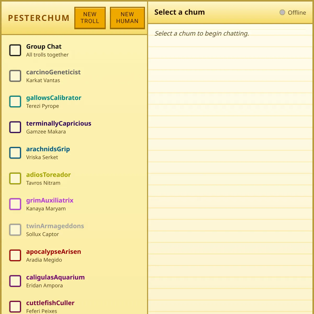This screenshot has width=314, height=314.
Task: Select gallowsCalibrator's teal avatar icon
Action: (x=15, y=102)
